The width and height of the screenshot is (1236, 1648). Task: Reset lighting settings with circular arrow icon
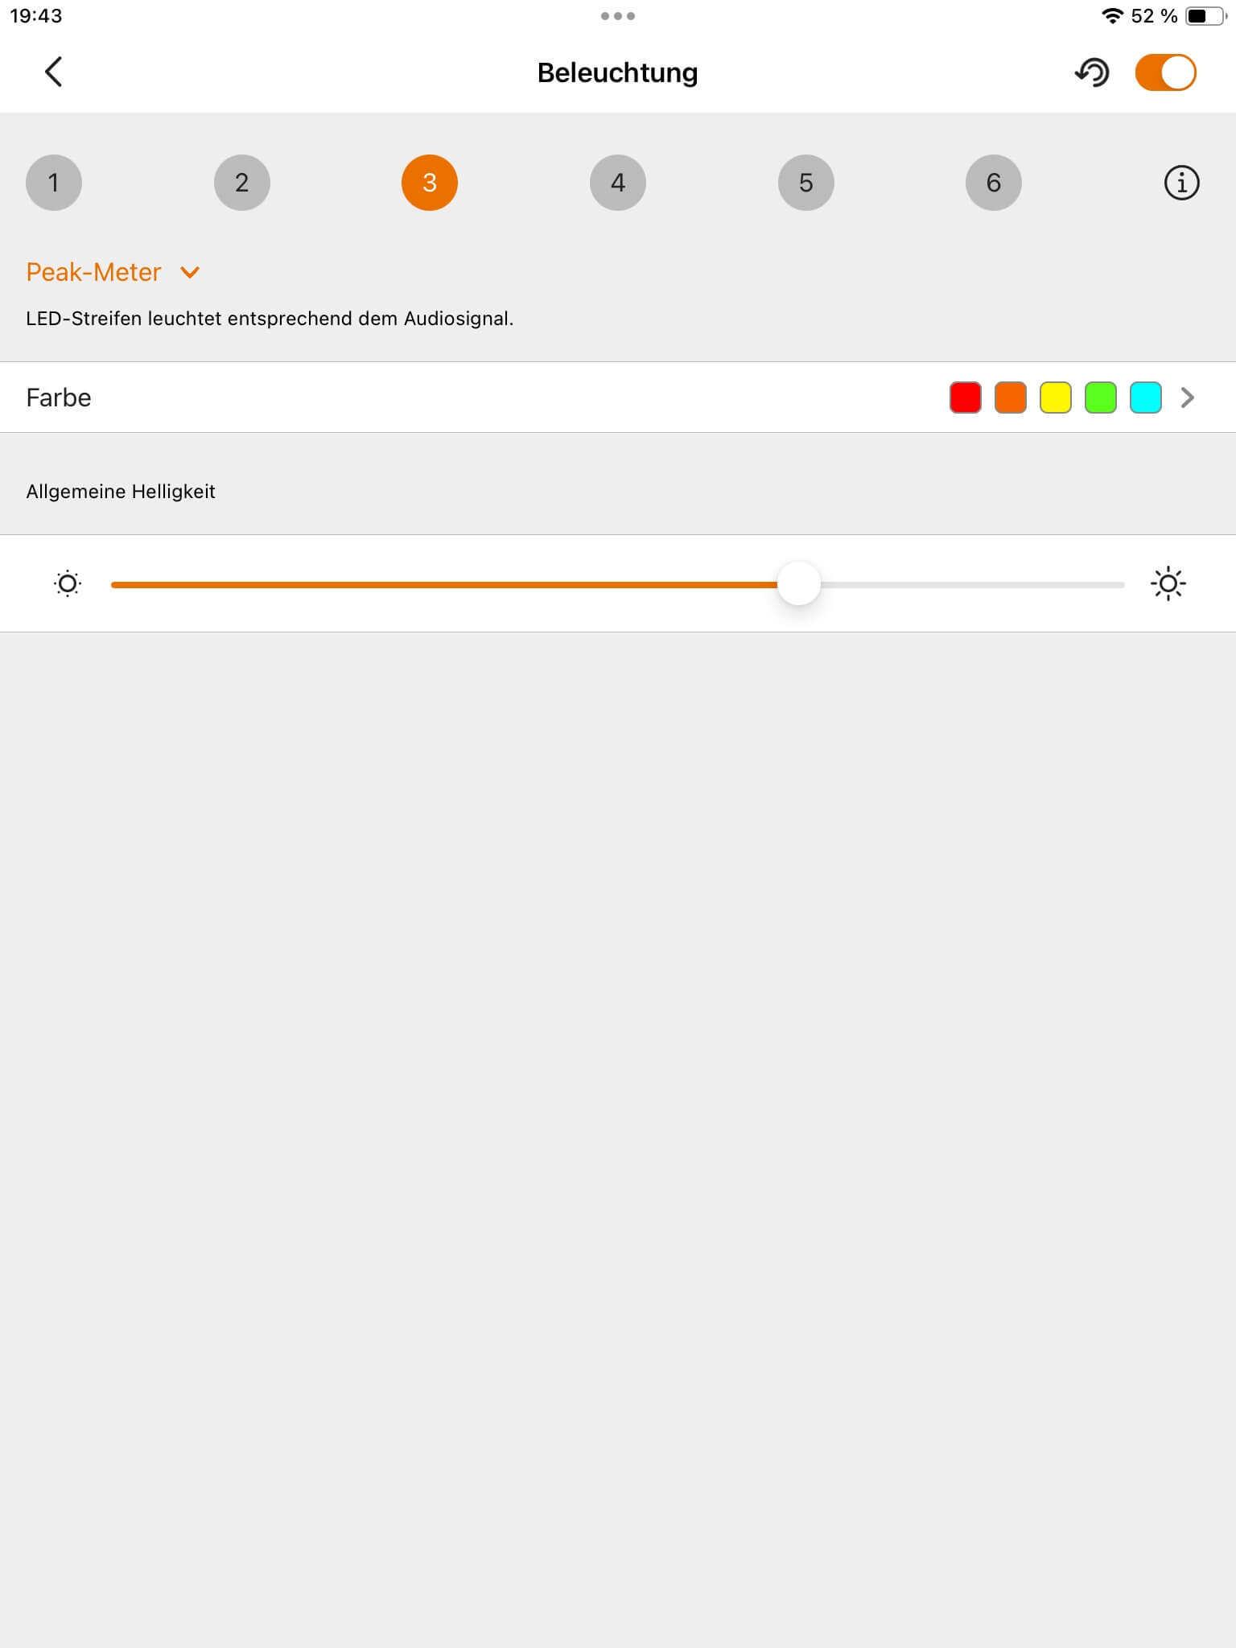tap(1092, 72)
